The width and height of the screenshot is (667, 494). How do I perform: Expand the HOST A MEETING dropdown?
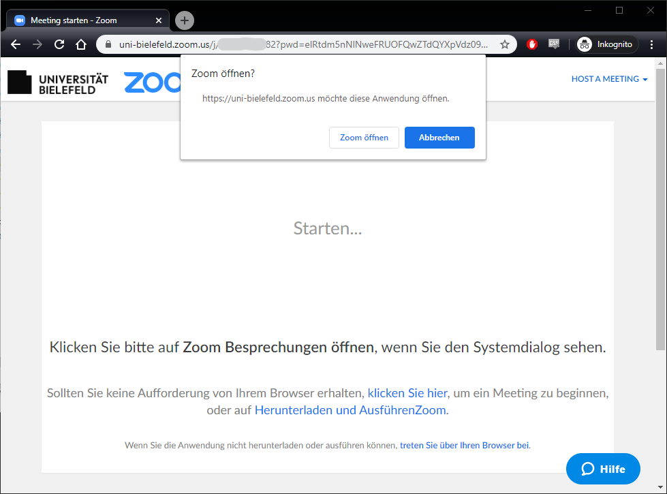pyautogui.click(x=609, y=79)
